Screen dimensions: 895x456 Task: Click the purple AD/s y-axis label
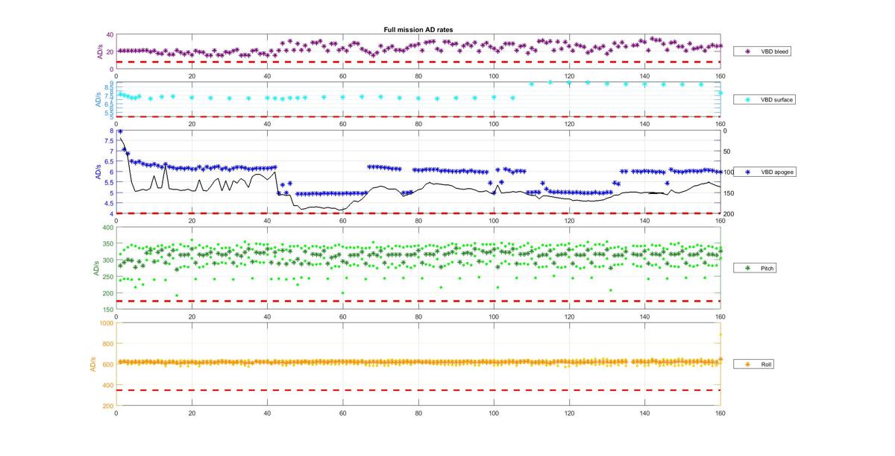(99, 51)
